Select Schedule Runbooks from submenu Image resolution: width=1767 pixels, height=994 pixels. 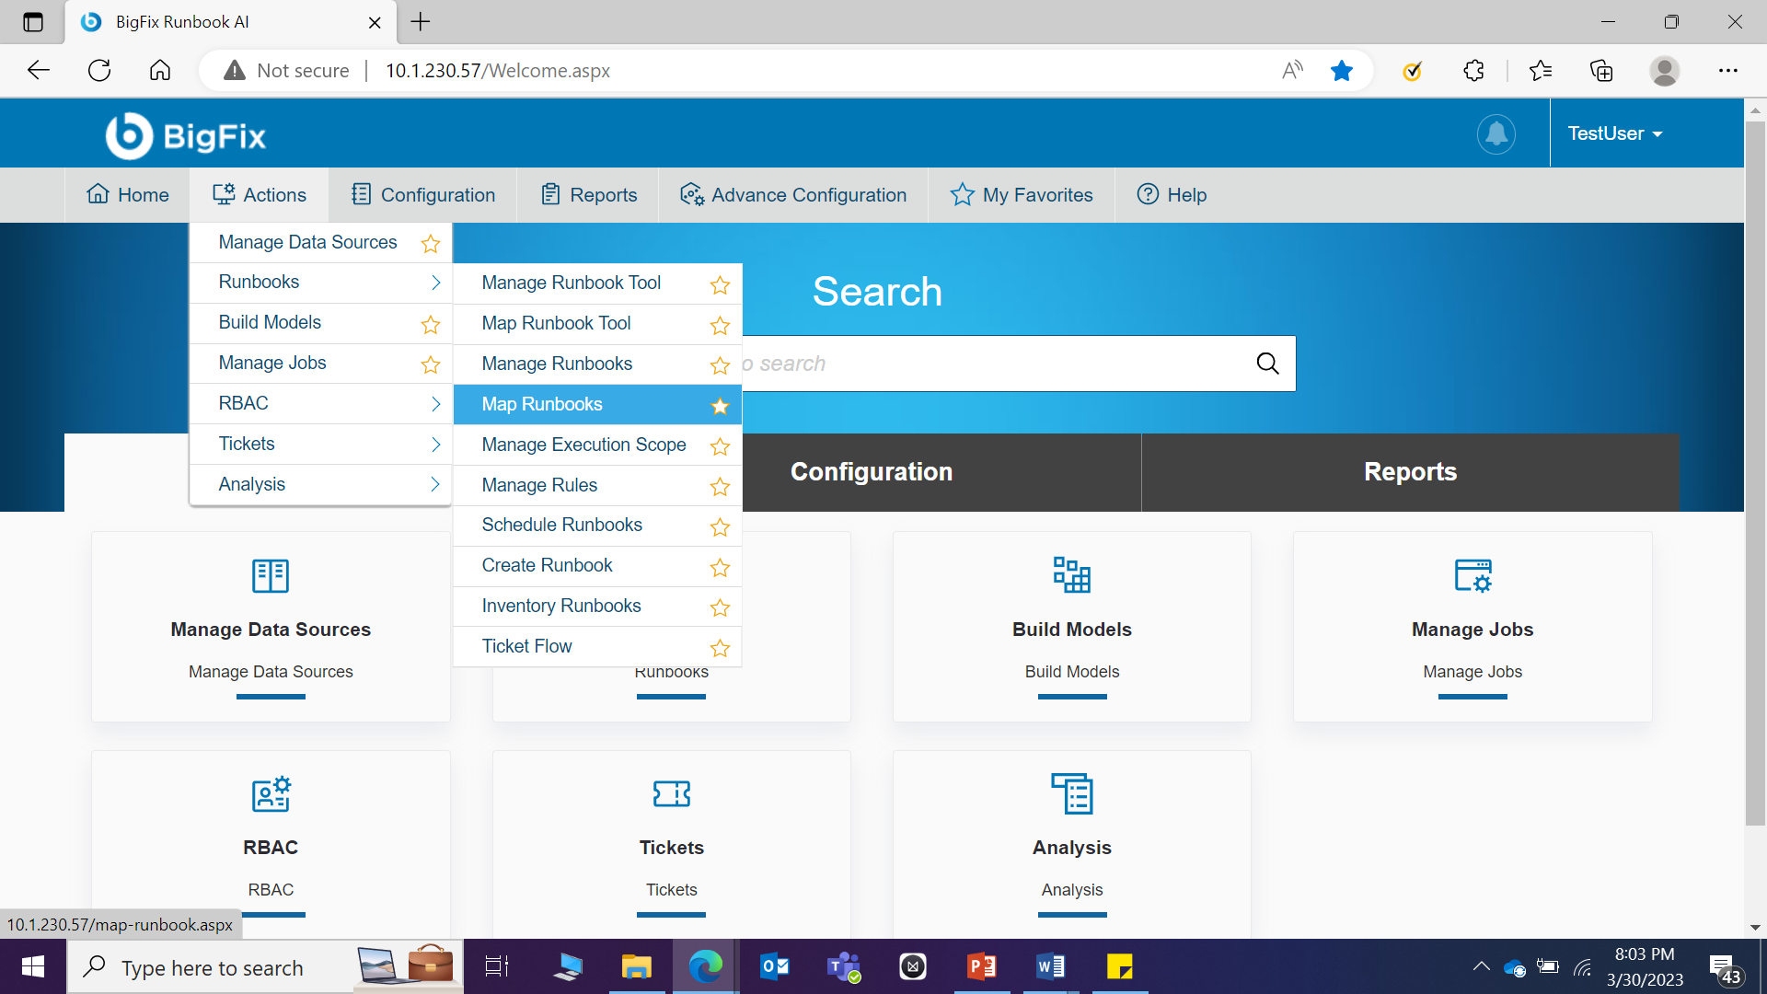click(x=561, y=525)
